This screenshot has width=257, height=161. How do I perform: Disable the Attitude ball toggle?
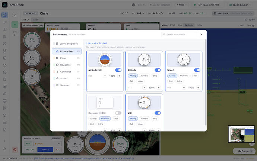[x=118, y=70]
